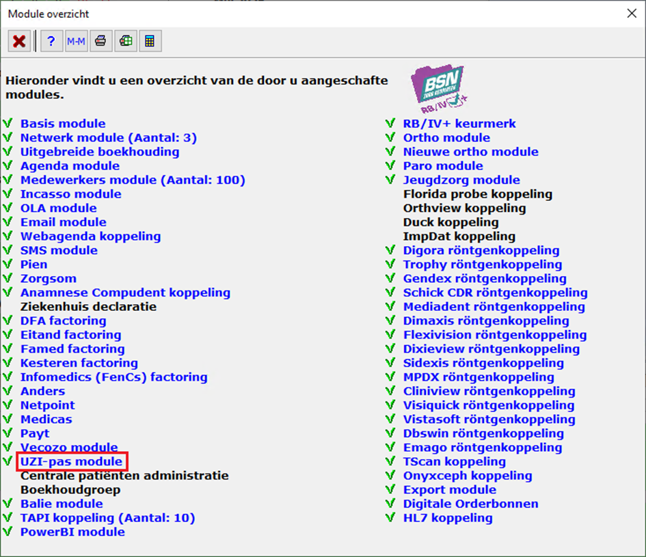Open the Netpoint link
This screenshot has height=557, width=646.
(x=48, y=405)
